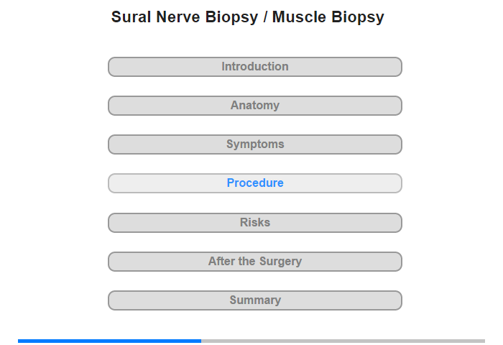The height and width of the screenshot is (345, 503).
Task: Open the Introduction section
Action: pos(254,67)
